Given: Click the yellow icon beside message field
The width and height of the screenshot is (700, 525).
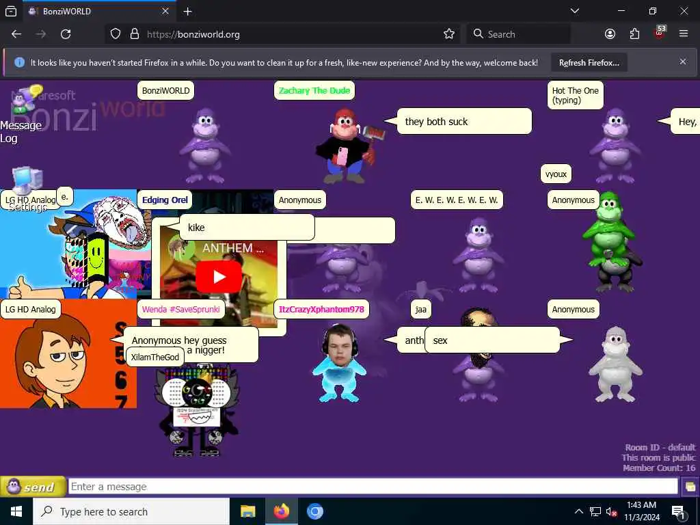Looking at the screenshot, I should [x=690, y=486].
